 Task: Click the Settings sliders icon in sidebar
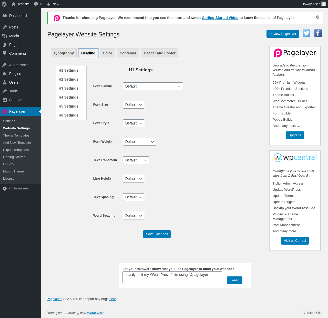(x=5, y=100)
